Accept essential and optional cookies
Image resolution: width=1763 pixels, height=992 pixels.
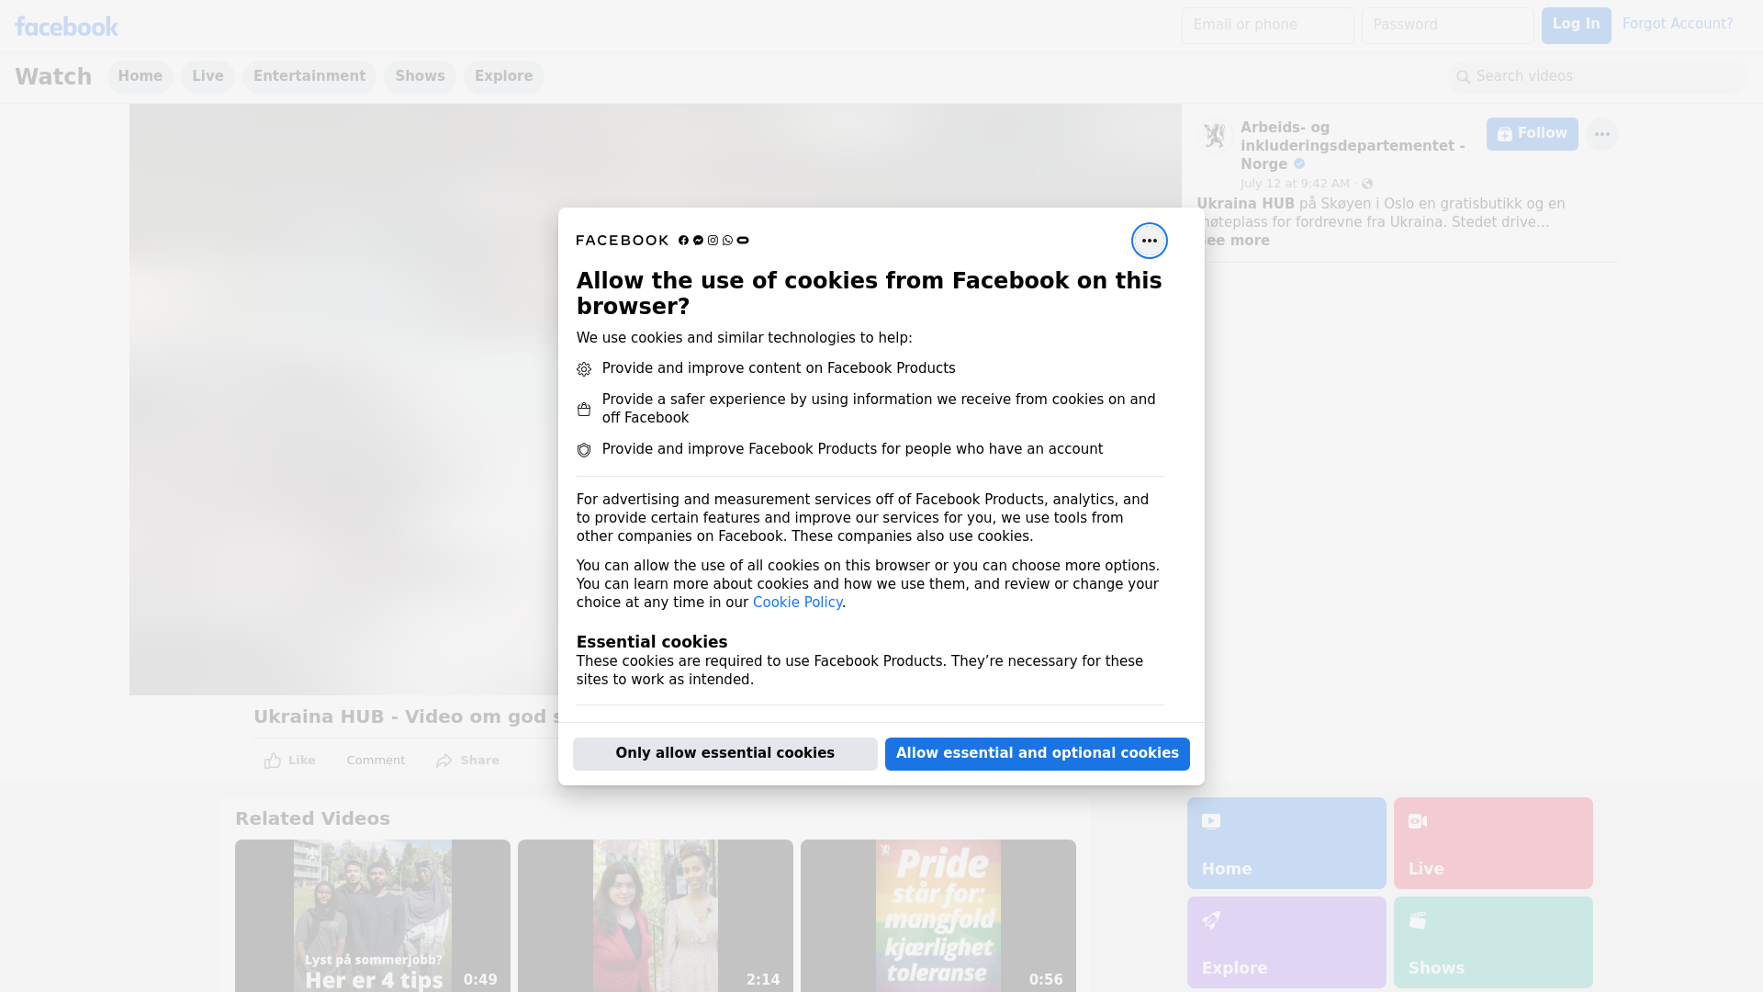pyautogui.click(x=1038, y=754)
